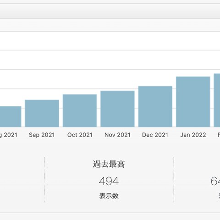Click the Oct 2021 bar
The image size is (220, 220).
click(80, 110)
